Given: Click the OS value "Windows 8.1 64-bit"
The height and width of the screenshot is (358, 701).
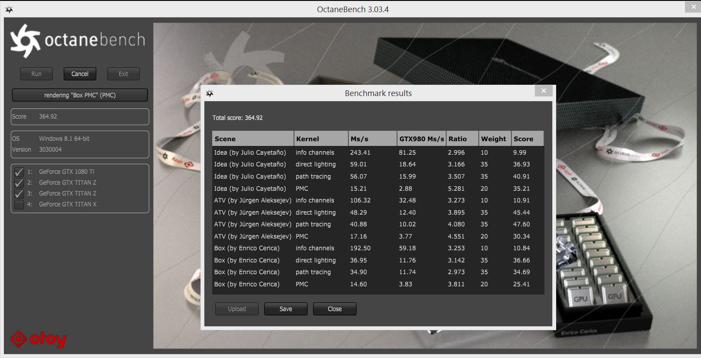Looking at the screenshot, I should point(64,139).
